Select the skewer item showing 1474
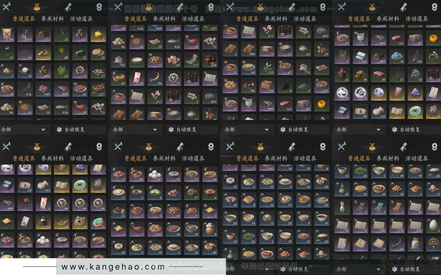441x275 pixels. pyautogui.click(x=25, y=34)
